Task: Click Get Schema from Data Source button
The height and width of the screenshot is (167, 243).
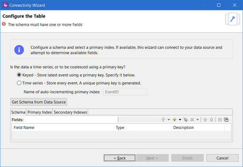Action: [39, 102]
